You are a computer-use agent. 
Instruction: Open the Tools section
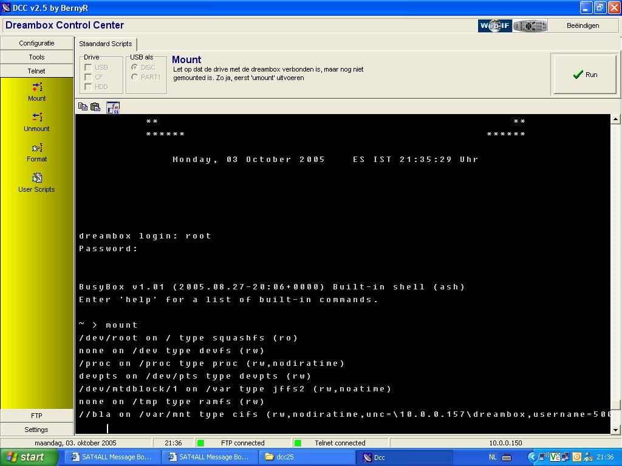tap(36, 57)
